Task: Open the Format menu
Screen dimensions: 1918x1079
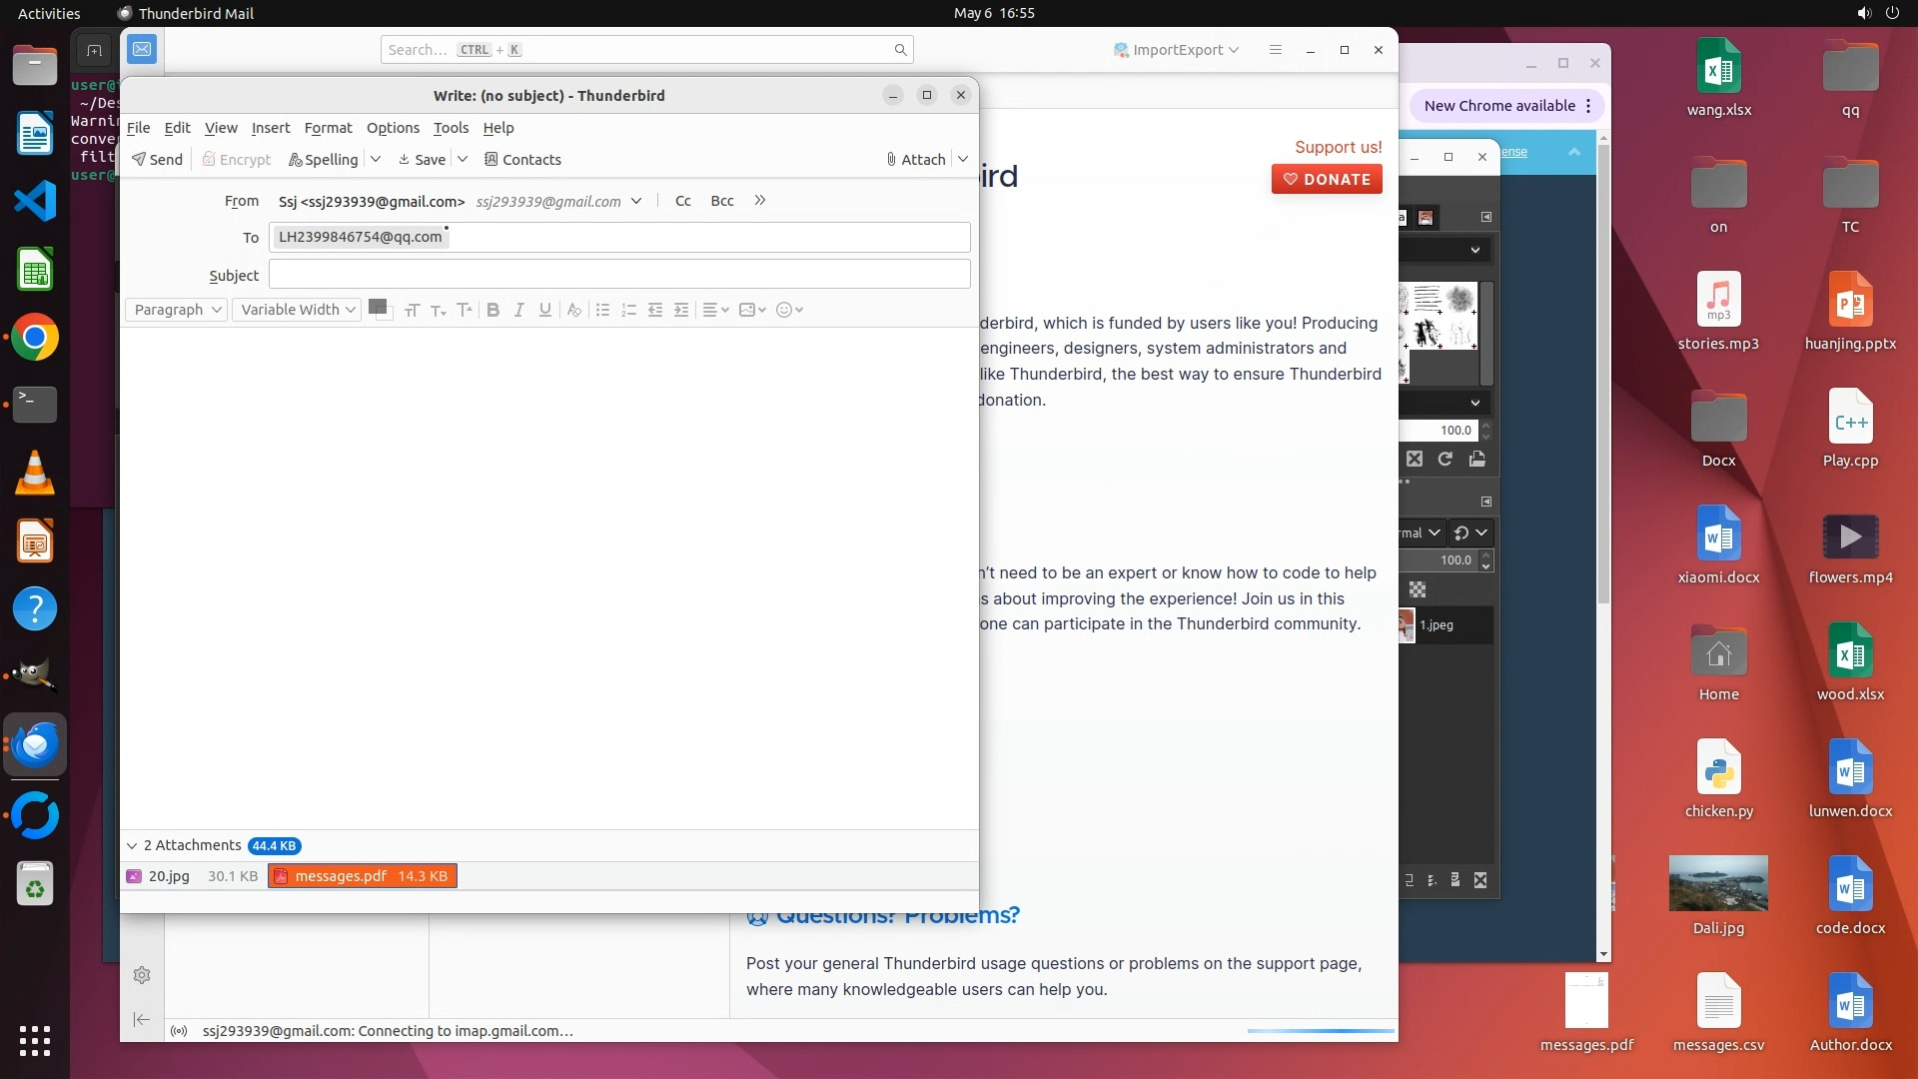Action: 328,128
